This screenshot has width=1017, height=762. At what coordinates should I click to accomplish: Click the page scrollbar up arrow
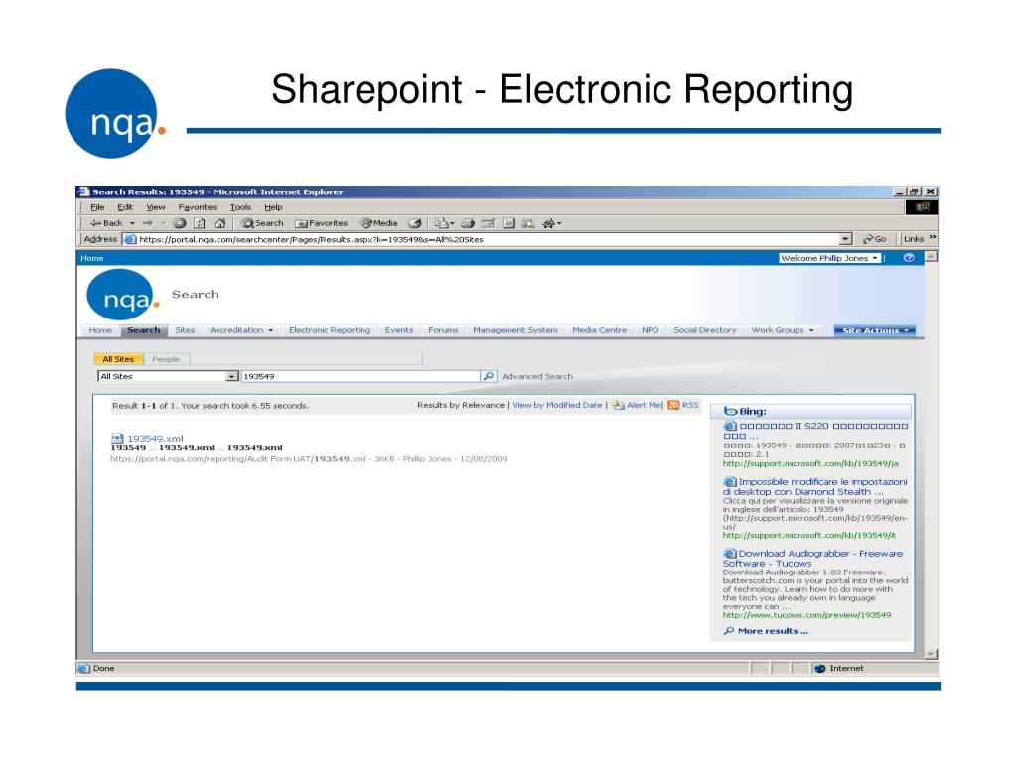pos(931,257)
